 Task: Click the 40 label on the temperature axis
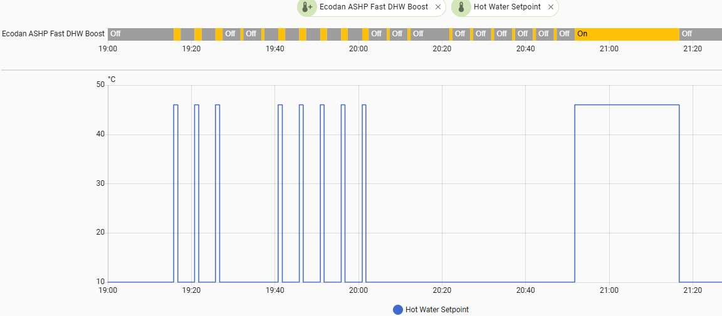coord(100,135)
